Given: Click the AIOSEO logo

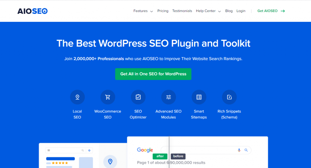Looking at the screenshot, I should click(32, 11).
